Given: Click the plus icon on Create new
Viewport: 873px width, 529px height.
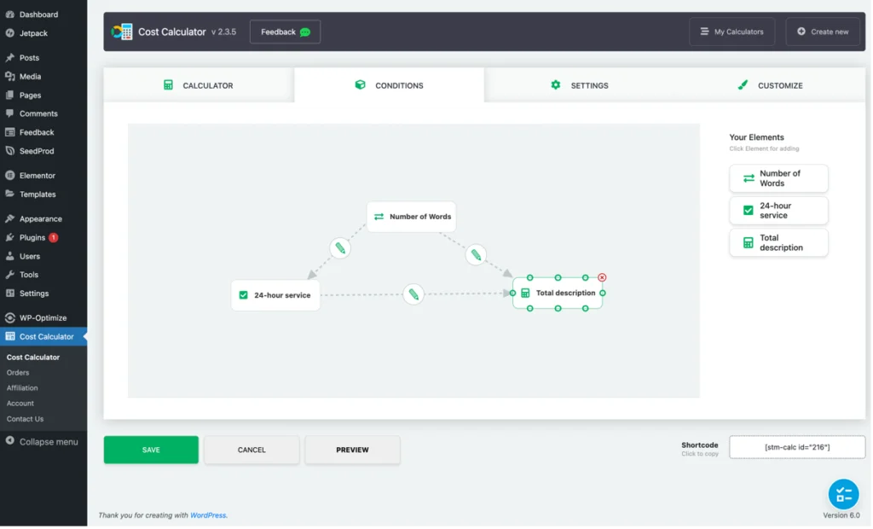Looking at the screenshot, I should click(801, 32).
